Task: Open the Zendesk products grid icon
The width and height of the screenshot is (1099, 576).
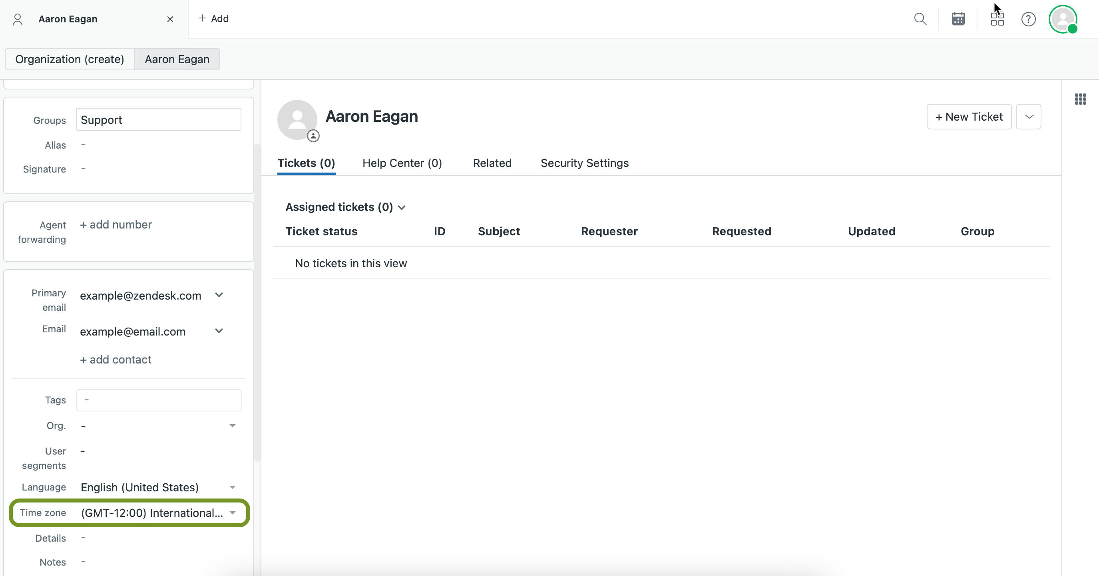Action: (997, 19)
